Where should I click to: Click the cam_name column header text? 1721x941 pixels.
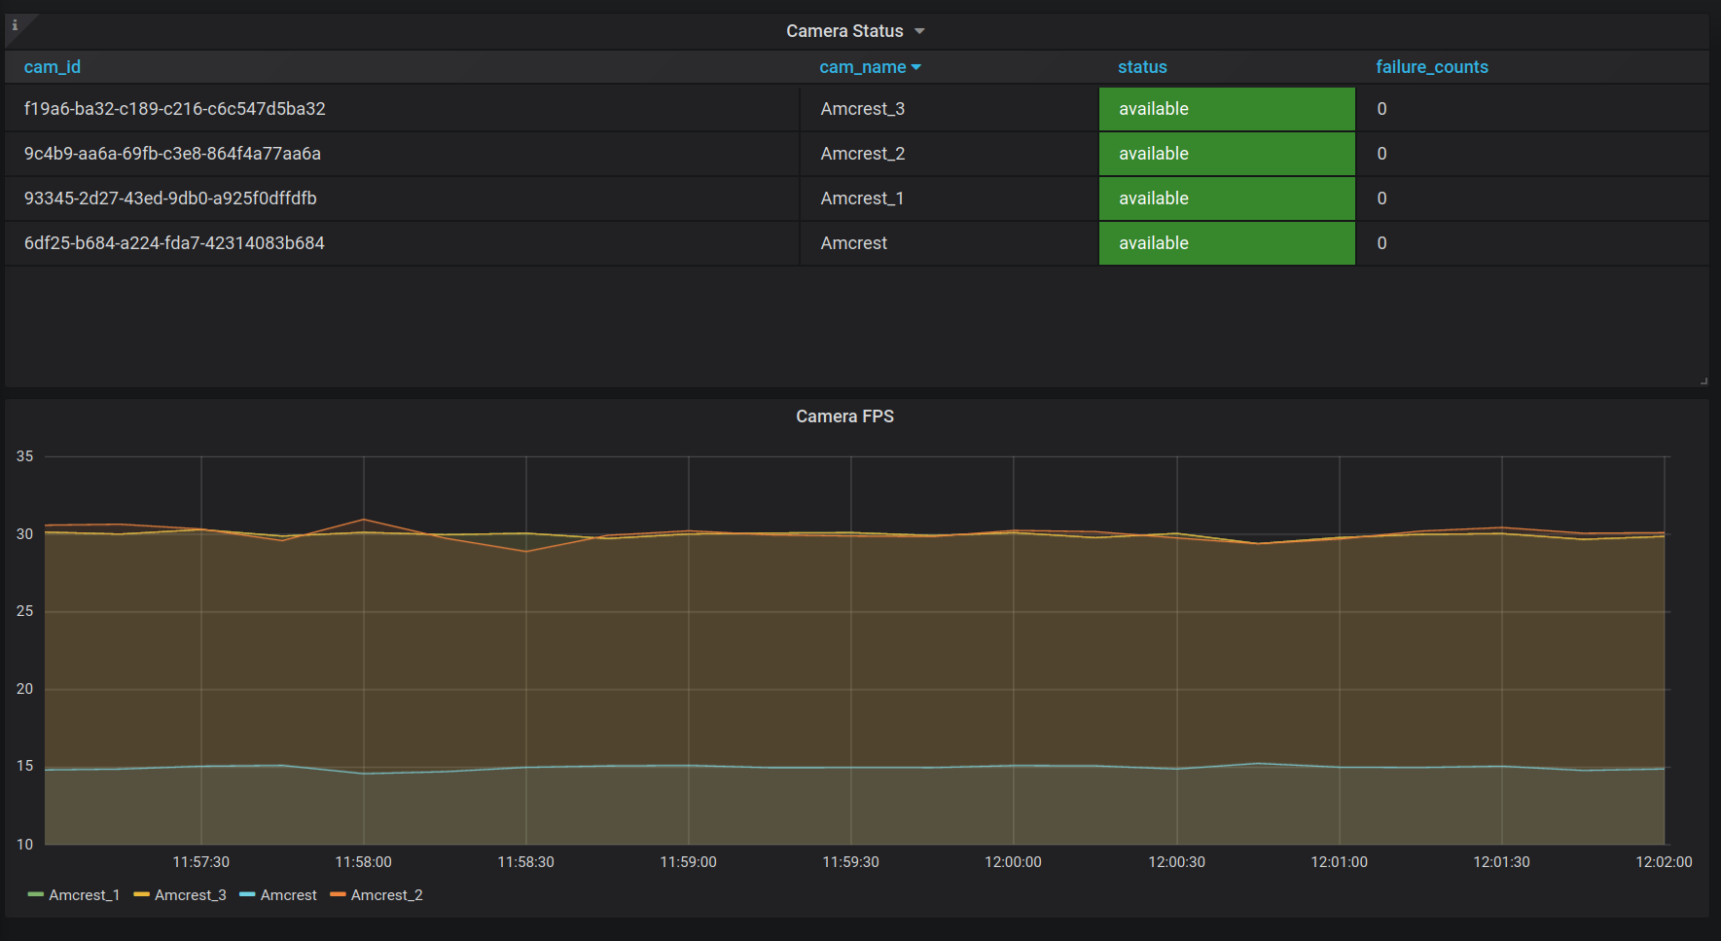coord(862,67)
